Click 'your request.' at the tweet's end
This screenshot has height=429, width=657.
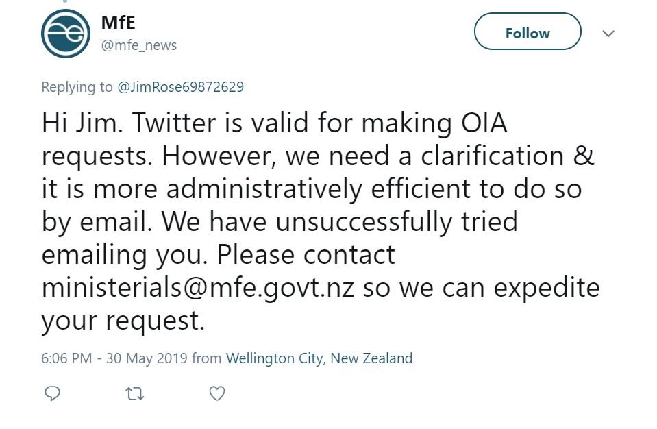coord(123,319)
